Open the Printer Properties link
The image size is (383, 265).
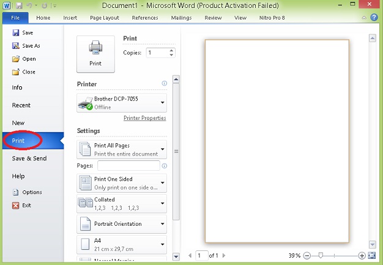(x=144, y=118)
